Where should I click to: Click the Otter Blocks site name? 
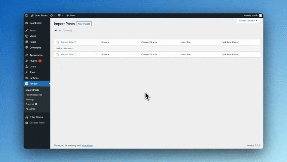pyautogui.click(x=41, y=16)
